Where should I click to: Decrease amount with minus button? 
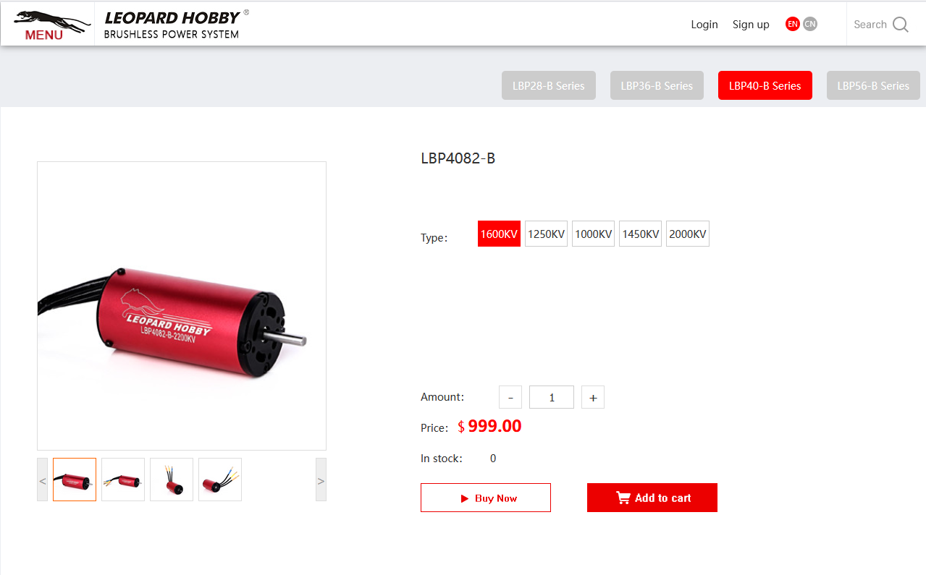coord(510,397)
